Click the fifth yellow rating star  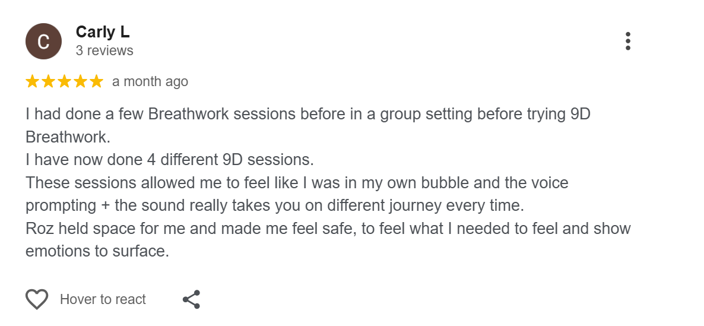coord(96,81)
